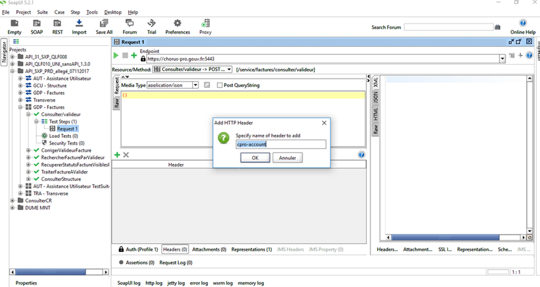Open the Desktop menu
540x287 pixels.
[113, 12]
